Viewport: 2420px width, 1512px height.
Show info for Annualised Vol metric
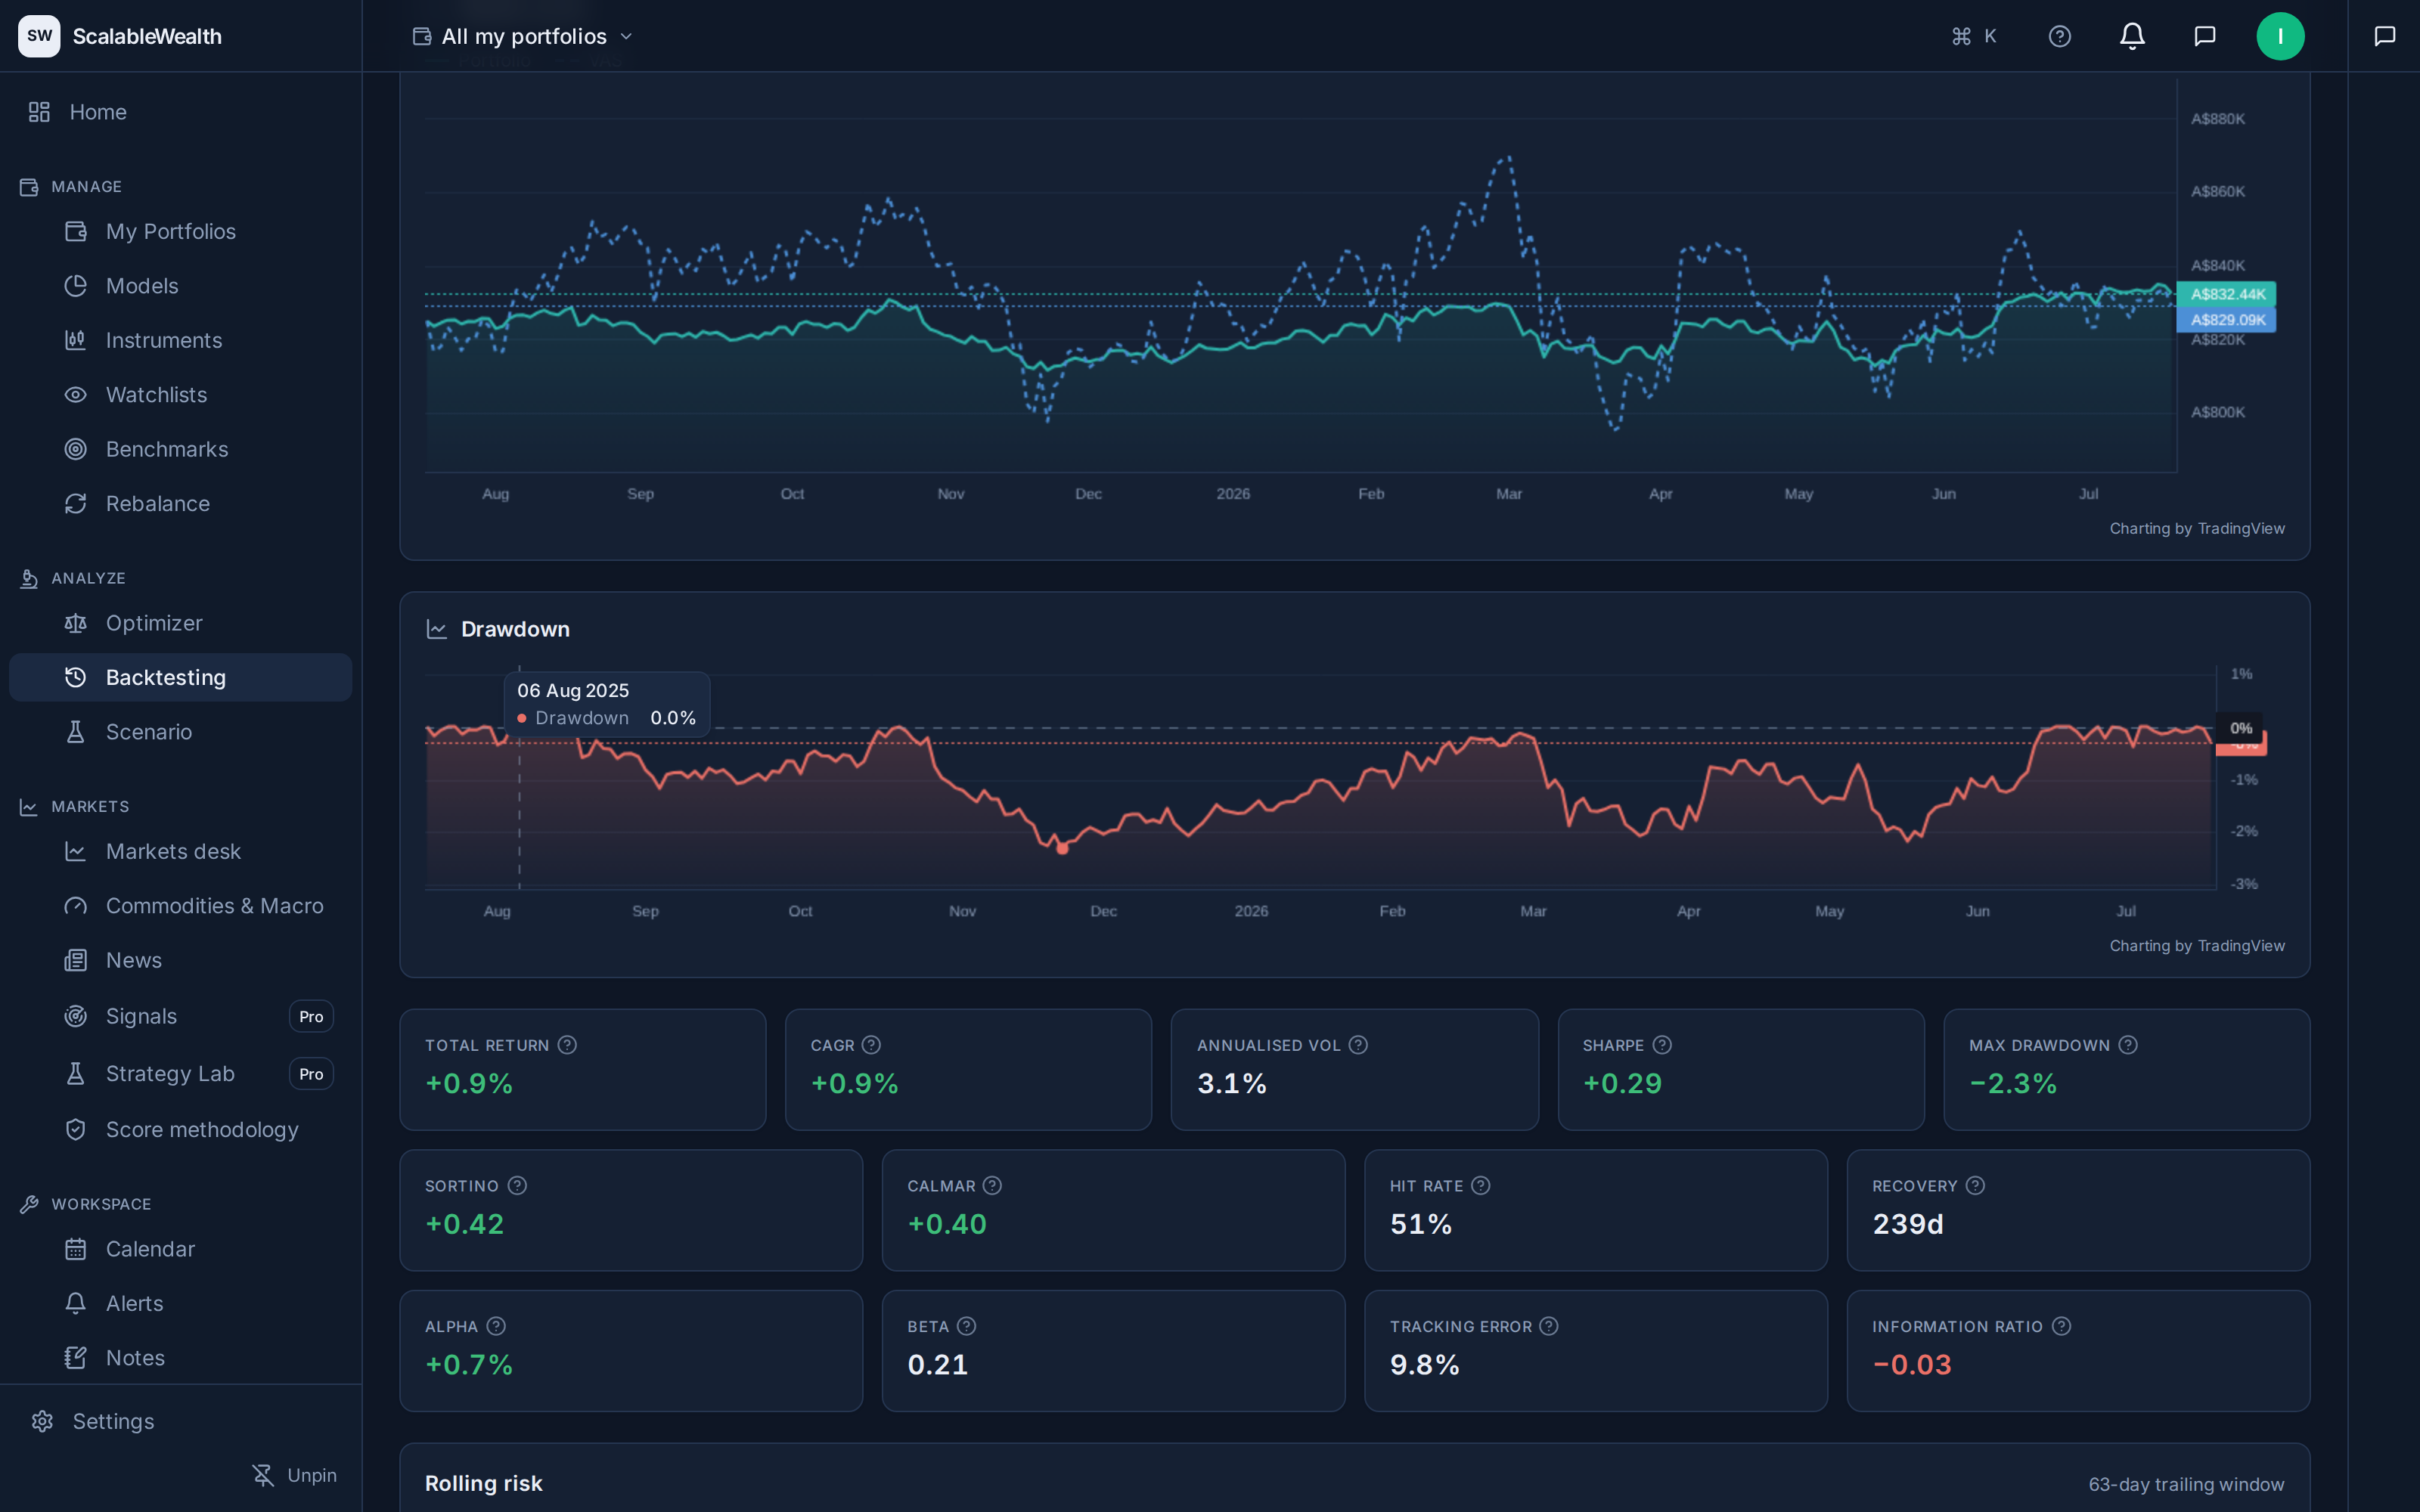pyautogui.click(x=1358, y=1045)
